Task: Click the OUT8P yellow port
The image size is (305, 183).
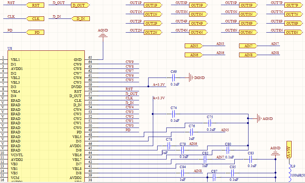Action: click(293, 23)
